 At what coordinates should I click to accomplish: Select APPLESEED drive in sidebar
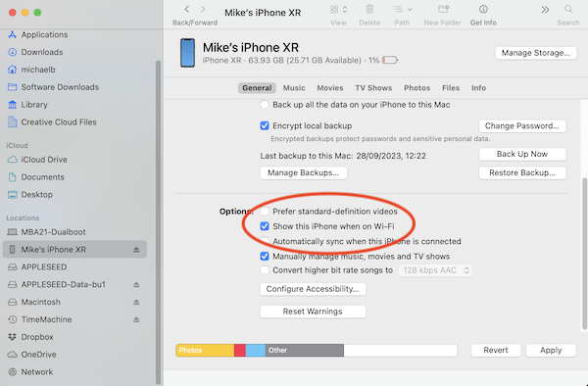[44, 266]
